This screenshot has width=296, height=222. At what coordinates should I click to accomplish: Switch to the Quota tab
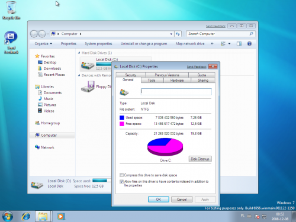click(202, 75)
